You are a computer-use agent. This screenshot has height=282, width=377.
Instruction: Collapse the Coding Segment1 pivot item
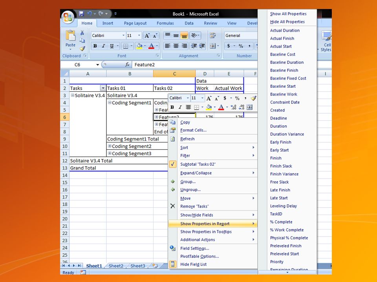[x=110, y=103]
